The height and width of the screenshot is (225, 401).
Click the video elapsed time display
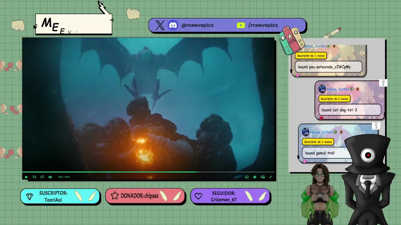click(x=64, y=177)
